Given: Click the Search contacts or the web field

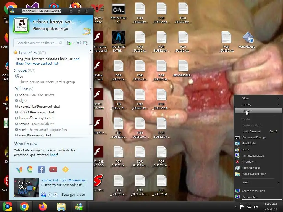Looking at the screenshot, I should pos(39,43).
